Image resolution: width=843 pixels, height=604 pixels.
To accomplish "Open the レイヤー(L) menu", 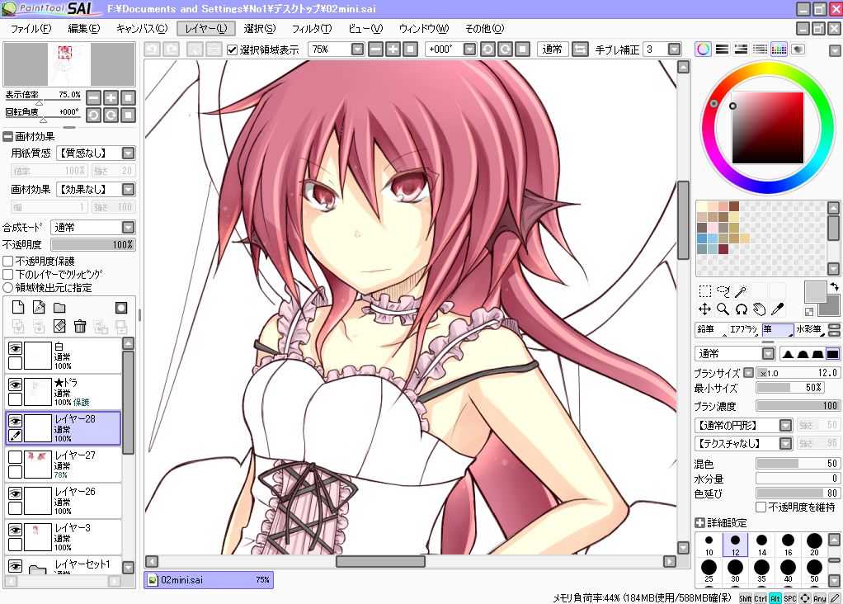I will tap(206, 29).
